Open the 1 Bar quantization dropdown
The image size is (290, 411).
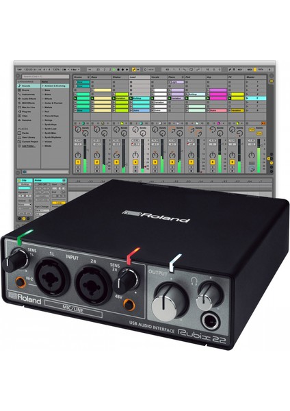click(75, 70)
